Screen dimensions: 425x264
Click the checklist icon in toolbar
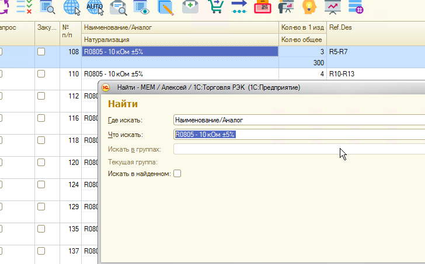(x=25, y=7)
